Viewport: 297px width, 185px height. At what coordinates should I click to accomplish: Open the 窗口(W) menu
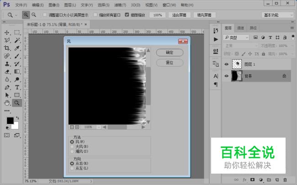pos(169,5)
